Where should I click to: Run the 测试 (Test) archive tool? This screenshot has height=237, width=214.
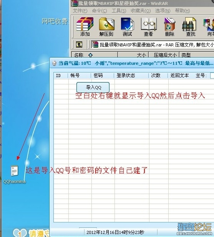[x=127, y=27]
